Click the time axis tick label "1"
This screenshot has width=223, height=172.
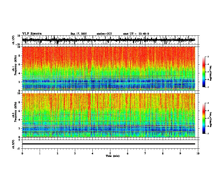[40, 153]
